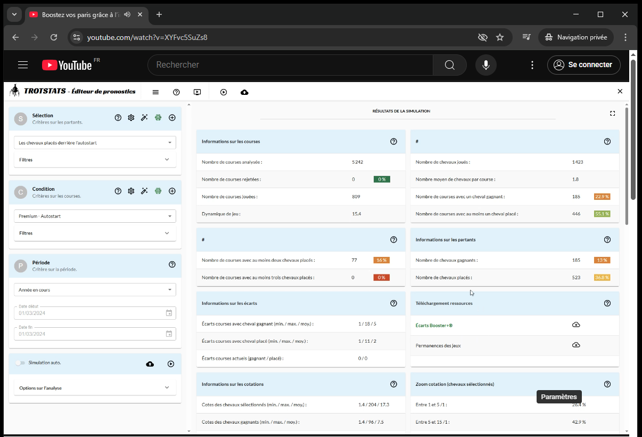Expand simulation results to fullscreen

pyautogui.click(x=613, y=113)
